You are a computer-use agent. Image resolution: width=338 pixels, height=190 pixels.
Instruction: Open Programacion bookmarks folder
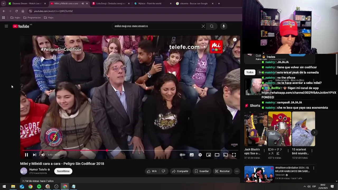pos(32,18)
